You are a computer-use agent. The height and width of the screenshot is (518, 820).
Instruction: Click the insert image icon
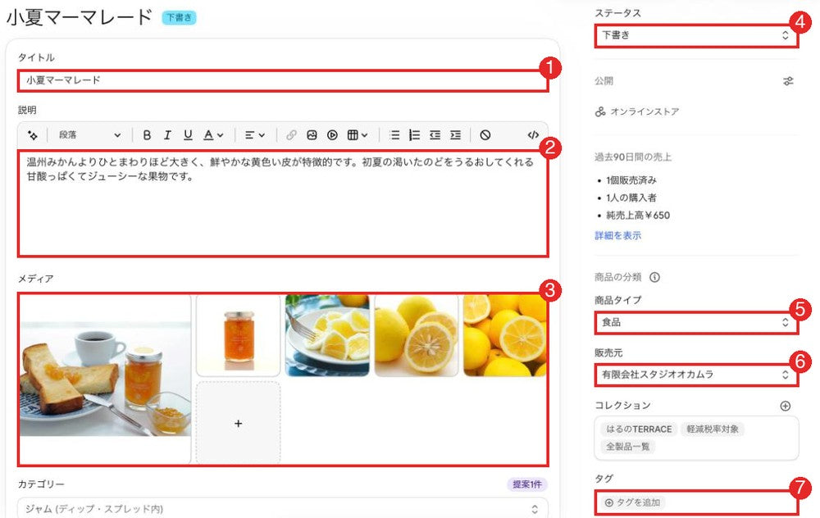point(312,135)
